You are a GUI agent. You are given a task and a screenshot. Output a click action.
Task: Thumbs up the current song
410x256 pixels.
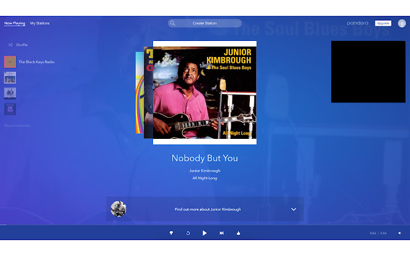pyautogui.click(x=238, y=234)
